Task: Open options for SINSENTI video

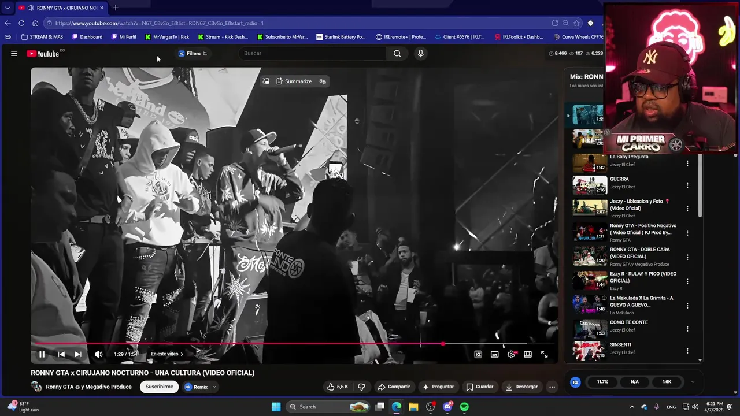Action: tap(687, 351)
